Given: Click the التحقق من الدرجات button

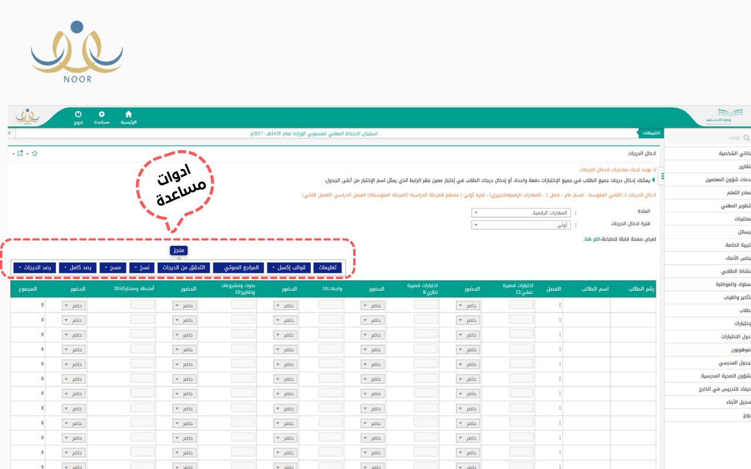Looking at the screenshot, I should (x=184, y=267).
